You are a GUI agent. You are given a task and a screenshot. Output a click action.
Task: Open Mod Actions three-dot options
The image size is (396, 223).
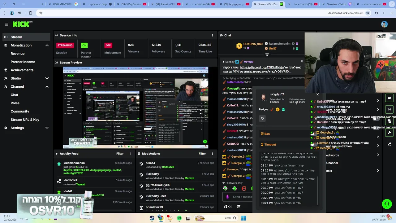tap(212, 154)
